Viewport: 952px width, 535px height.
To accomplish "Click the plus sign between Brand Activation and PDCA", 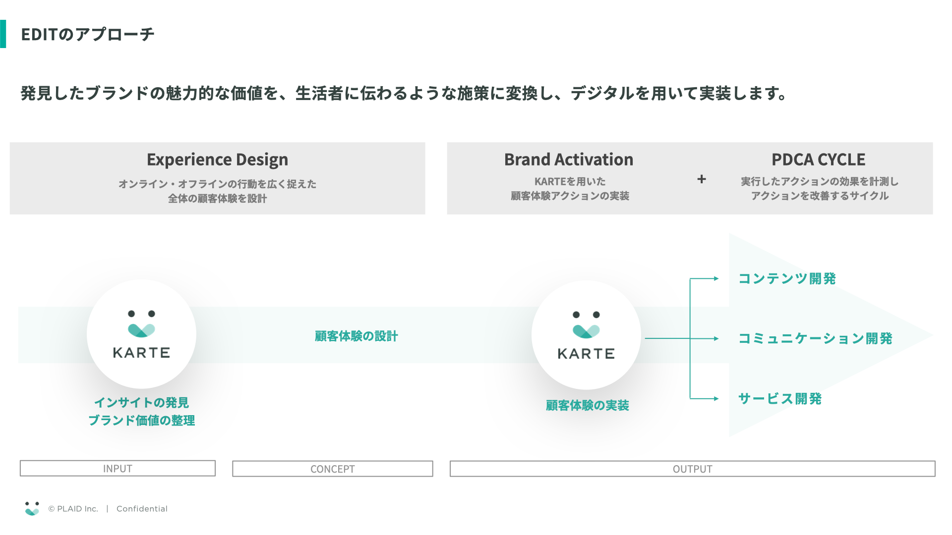I will click(701, 179).
